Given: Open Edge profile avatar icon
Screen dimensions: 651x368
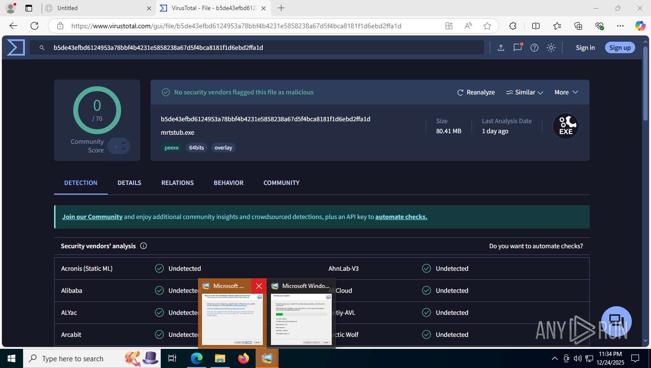Looking at the screenshot, I should (x=10, y=8).
